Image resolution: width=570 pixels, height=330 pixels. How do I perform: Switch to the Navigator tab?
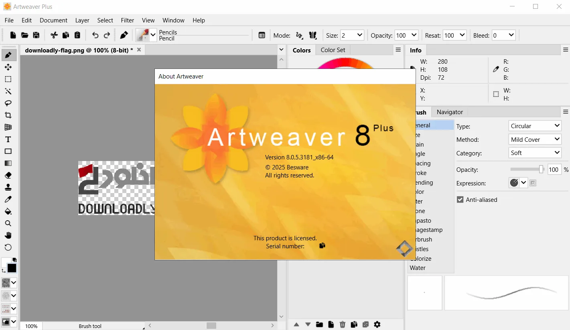click(450, 112)
